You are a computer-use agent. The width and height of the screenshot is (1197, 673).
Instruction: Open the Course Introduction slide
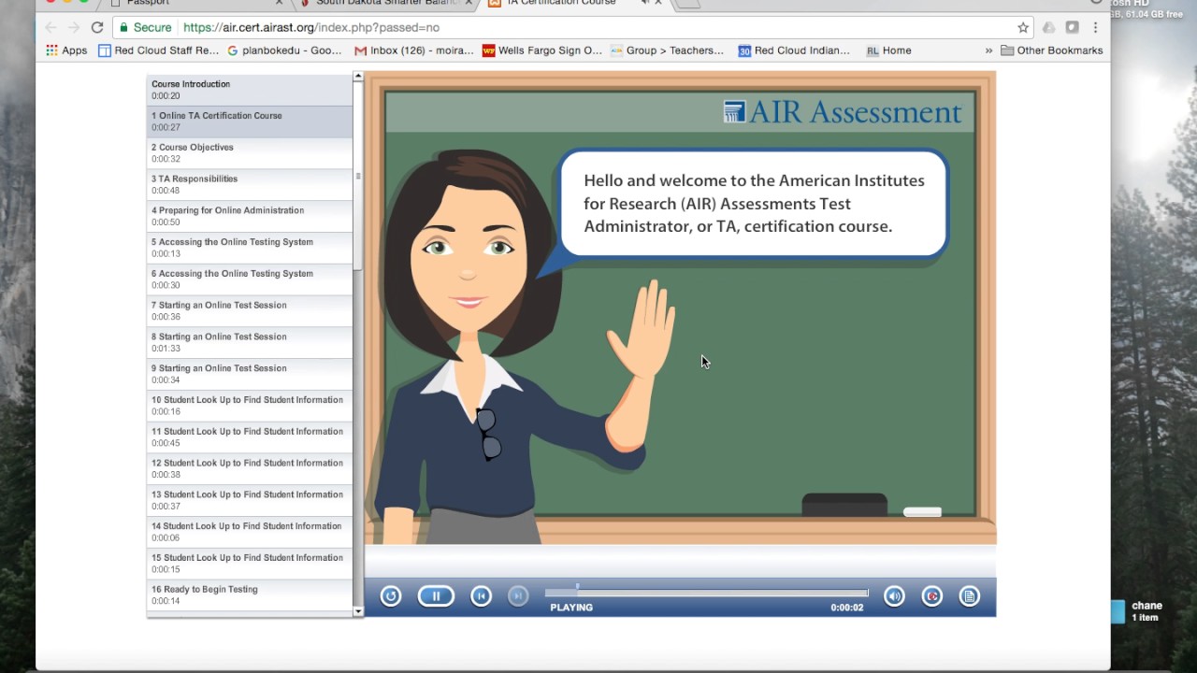pyautogui.click(x=249, y=90)
